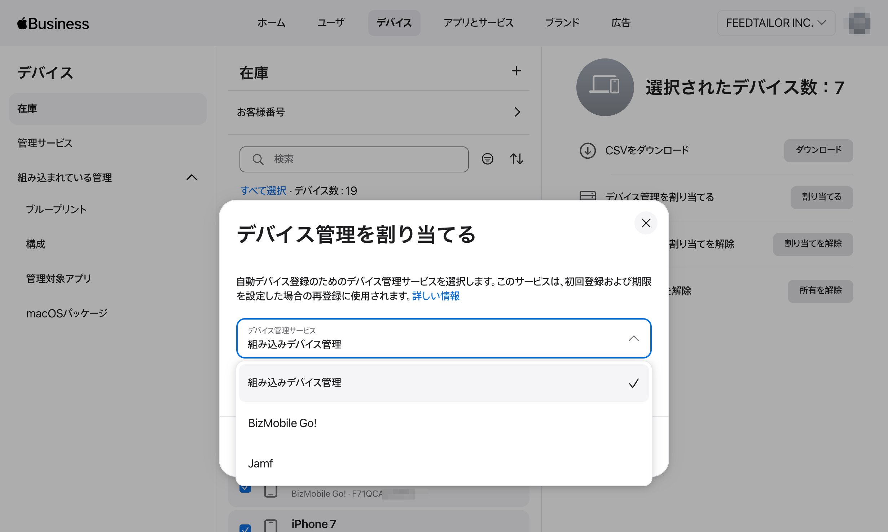Open the ユーザ tab
888x532 pixels.
[x=331, y=23]
